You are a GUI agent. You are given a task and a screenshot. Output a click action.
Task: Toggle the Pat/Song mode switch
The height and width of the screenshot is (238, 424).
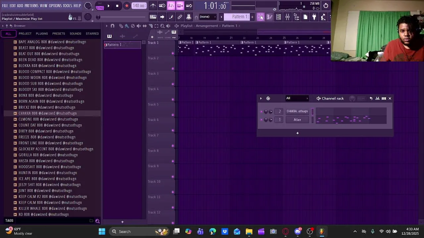point(100,6)
